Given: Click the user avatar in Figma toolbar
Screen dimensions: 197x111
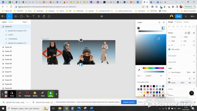Looking at the screenshot, I should click(x=171, y=16).
